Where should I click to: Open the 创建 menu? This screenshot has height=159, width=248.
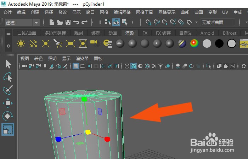[35, 12]
